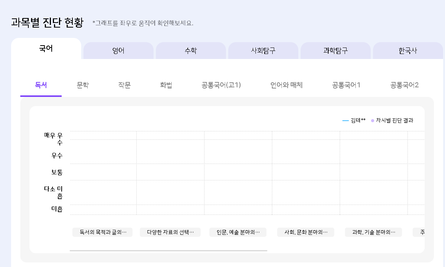Click the 독서의 목적과 글의… axis label

[x=103, y=232]
